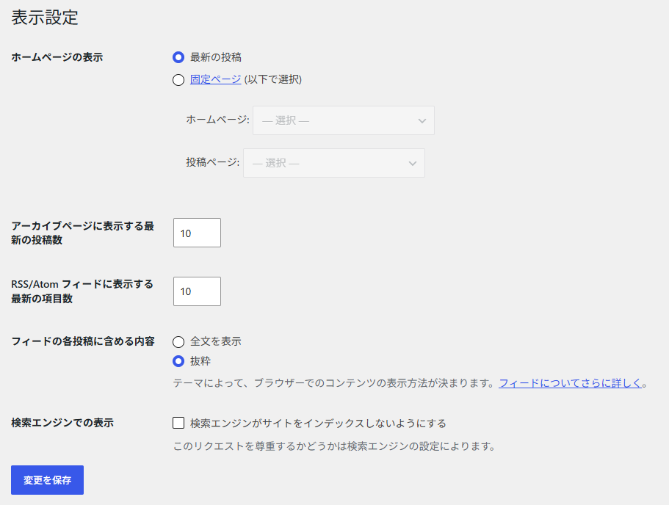
Task: Open the ホームページ selection dropdown
Action: click(x=344, y=120)
